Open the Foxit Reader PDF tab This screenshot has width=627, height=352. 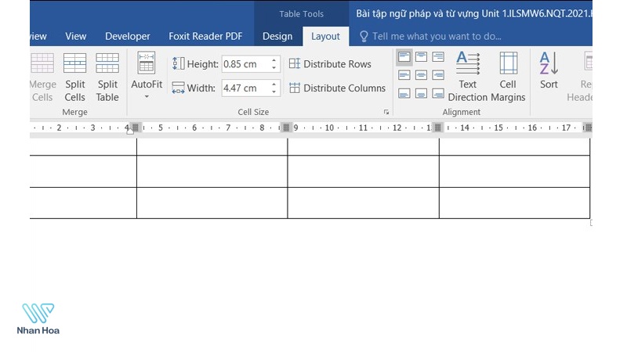[205, 36]
